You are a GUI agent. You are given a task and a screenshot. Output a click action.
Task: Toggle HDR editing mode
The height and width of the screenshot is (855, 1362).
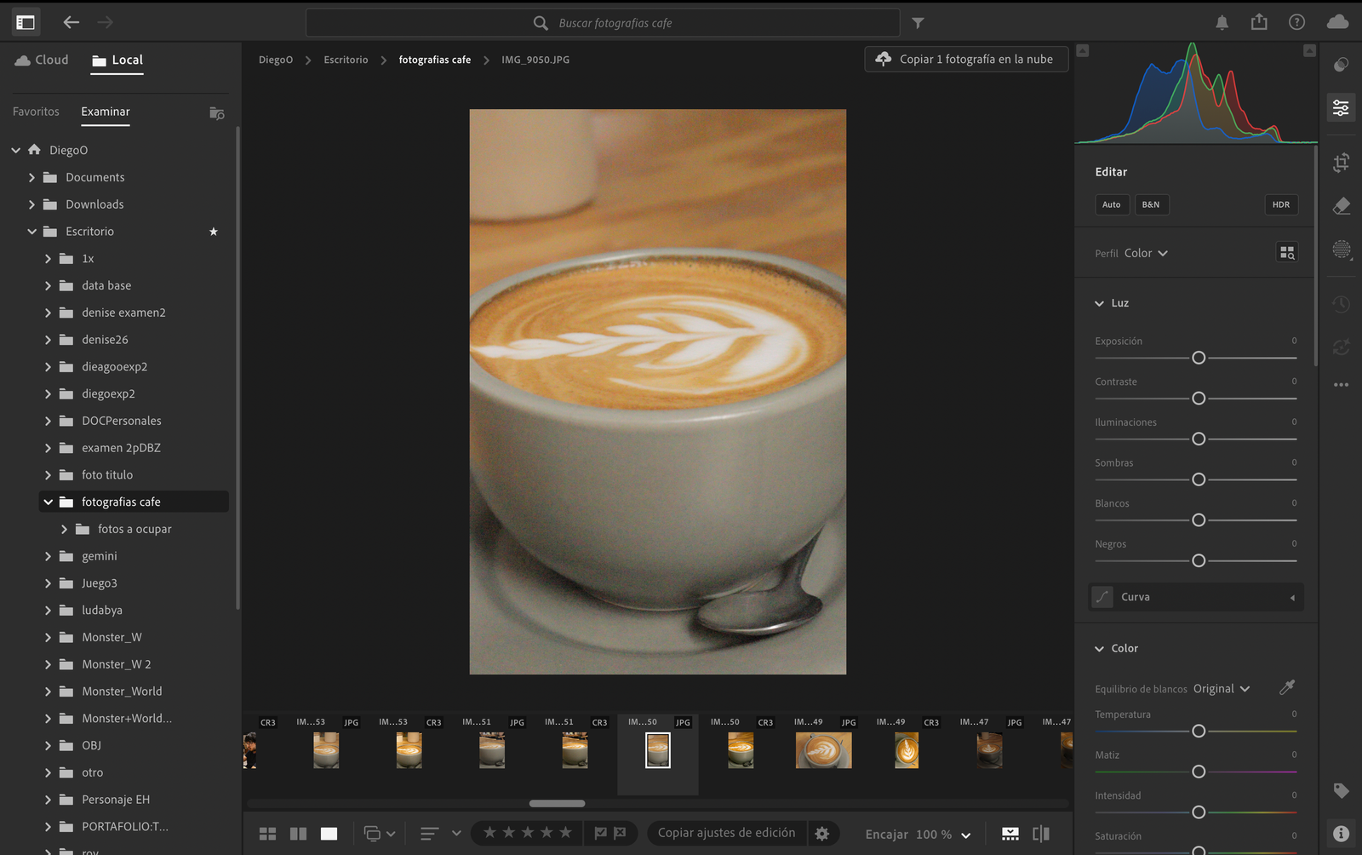[x=1280, y=204]
